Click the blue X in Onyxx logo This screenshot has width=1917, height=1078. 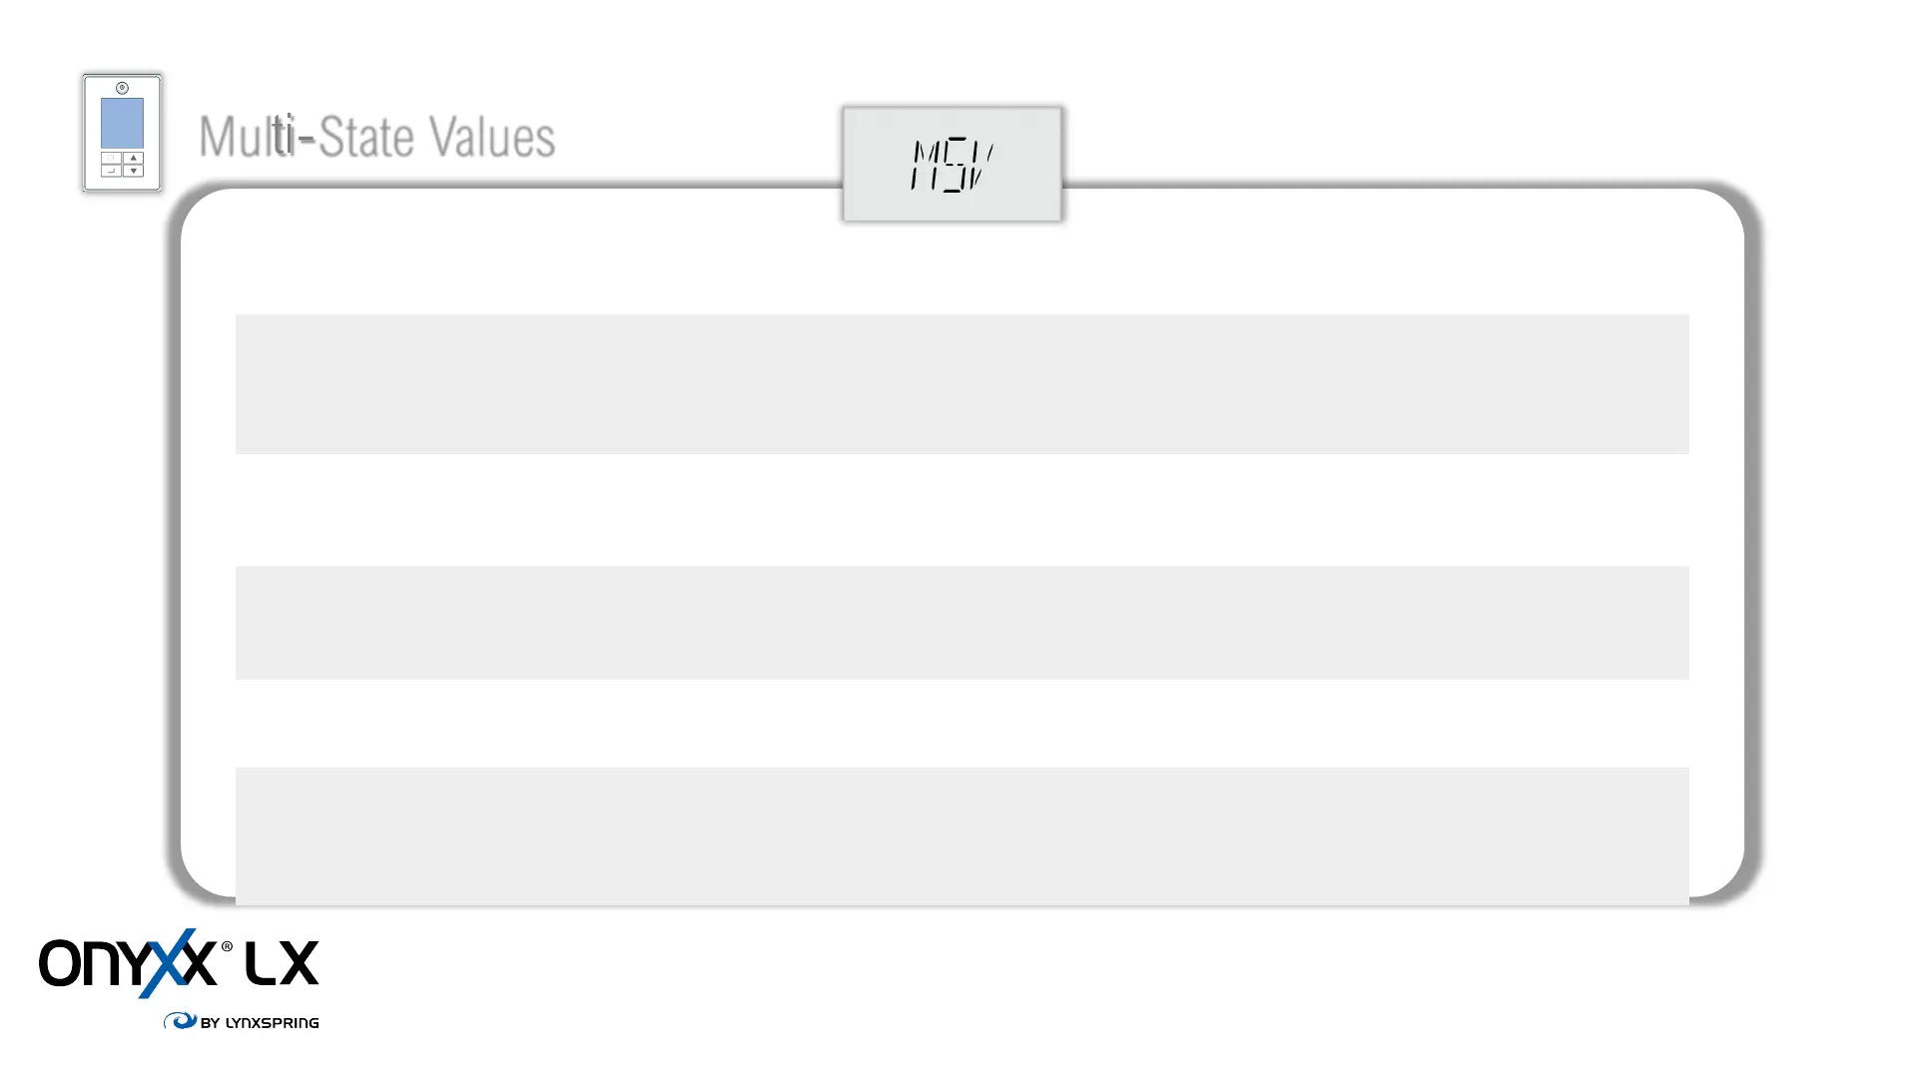tap(168, 962)
